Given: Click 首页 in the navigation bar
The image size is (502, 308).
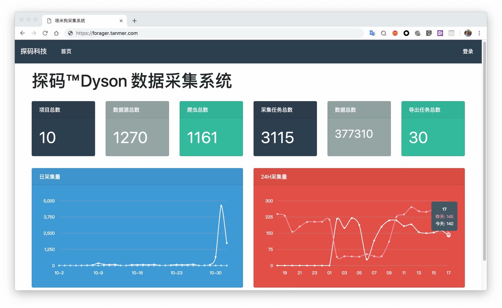Looking at the screenshot, I should pos(66,51).
